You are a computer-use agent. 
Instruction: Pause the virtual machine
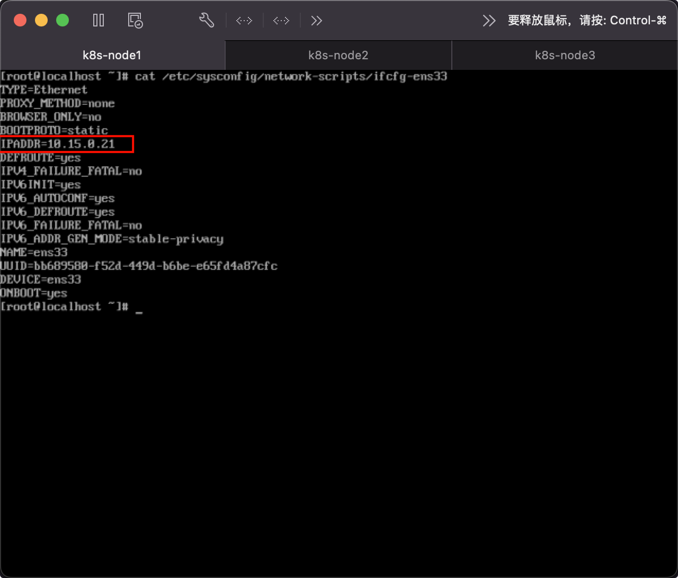pos(99,21)
